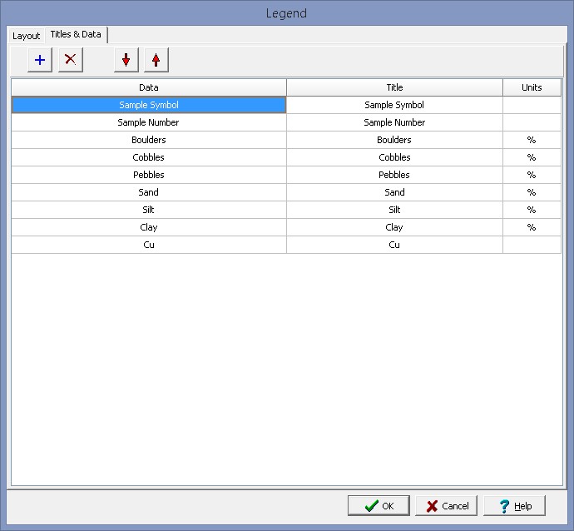Viewport: 574px width, 531px height.
Task: Click the Data column header
Action: click(149, 87)
